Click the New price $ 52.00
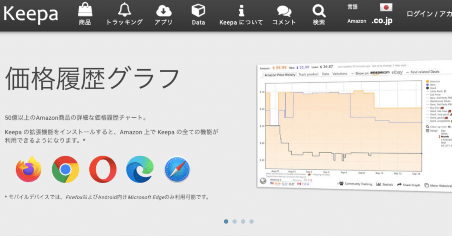Viewport: 452px width, 236px height. (x=302, y=67)
